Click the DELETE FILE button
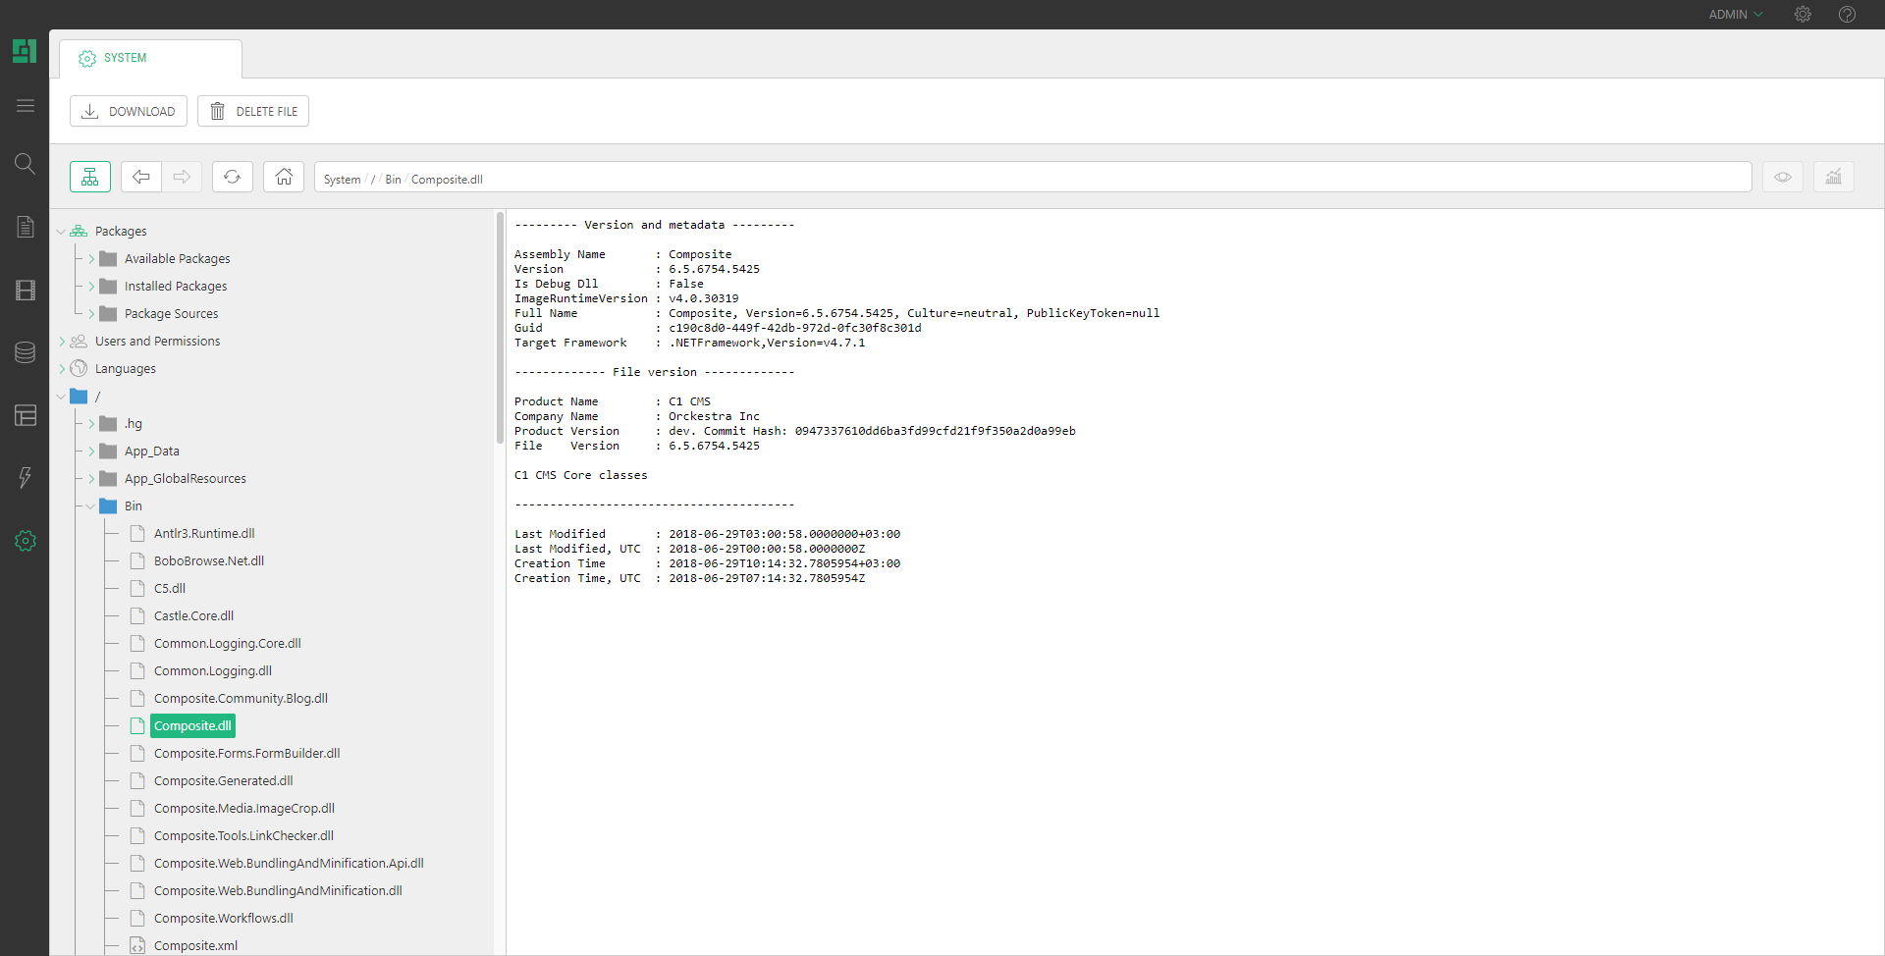The height and width of the screenshot is (956, 1885). tap(253, 111)
